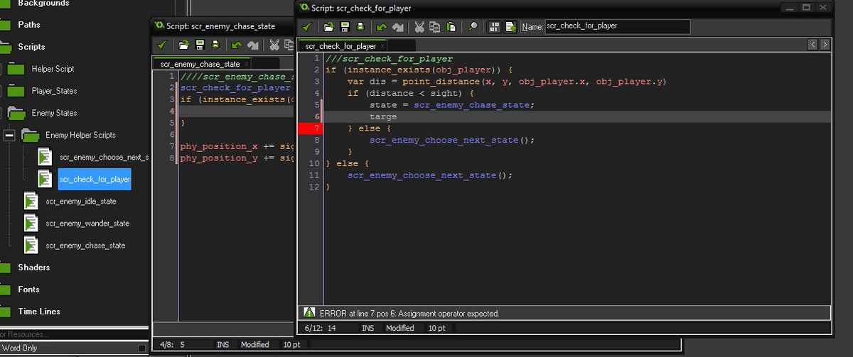Image resolution: width=853 pixels, height=357 pixels.
Task: Click the '10 pt' font size in front window
Action: click(436, 329)
